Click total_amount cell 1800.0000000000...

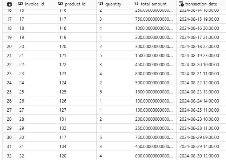point(154,92)
